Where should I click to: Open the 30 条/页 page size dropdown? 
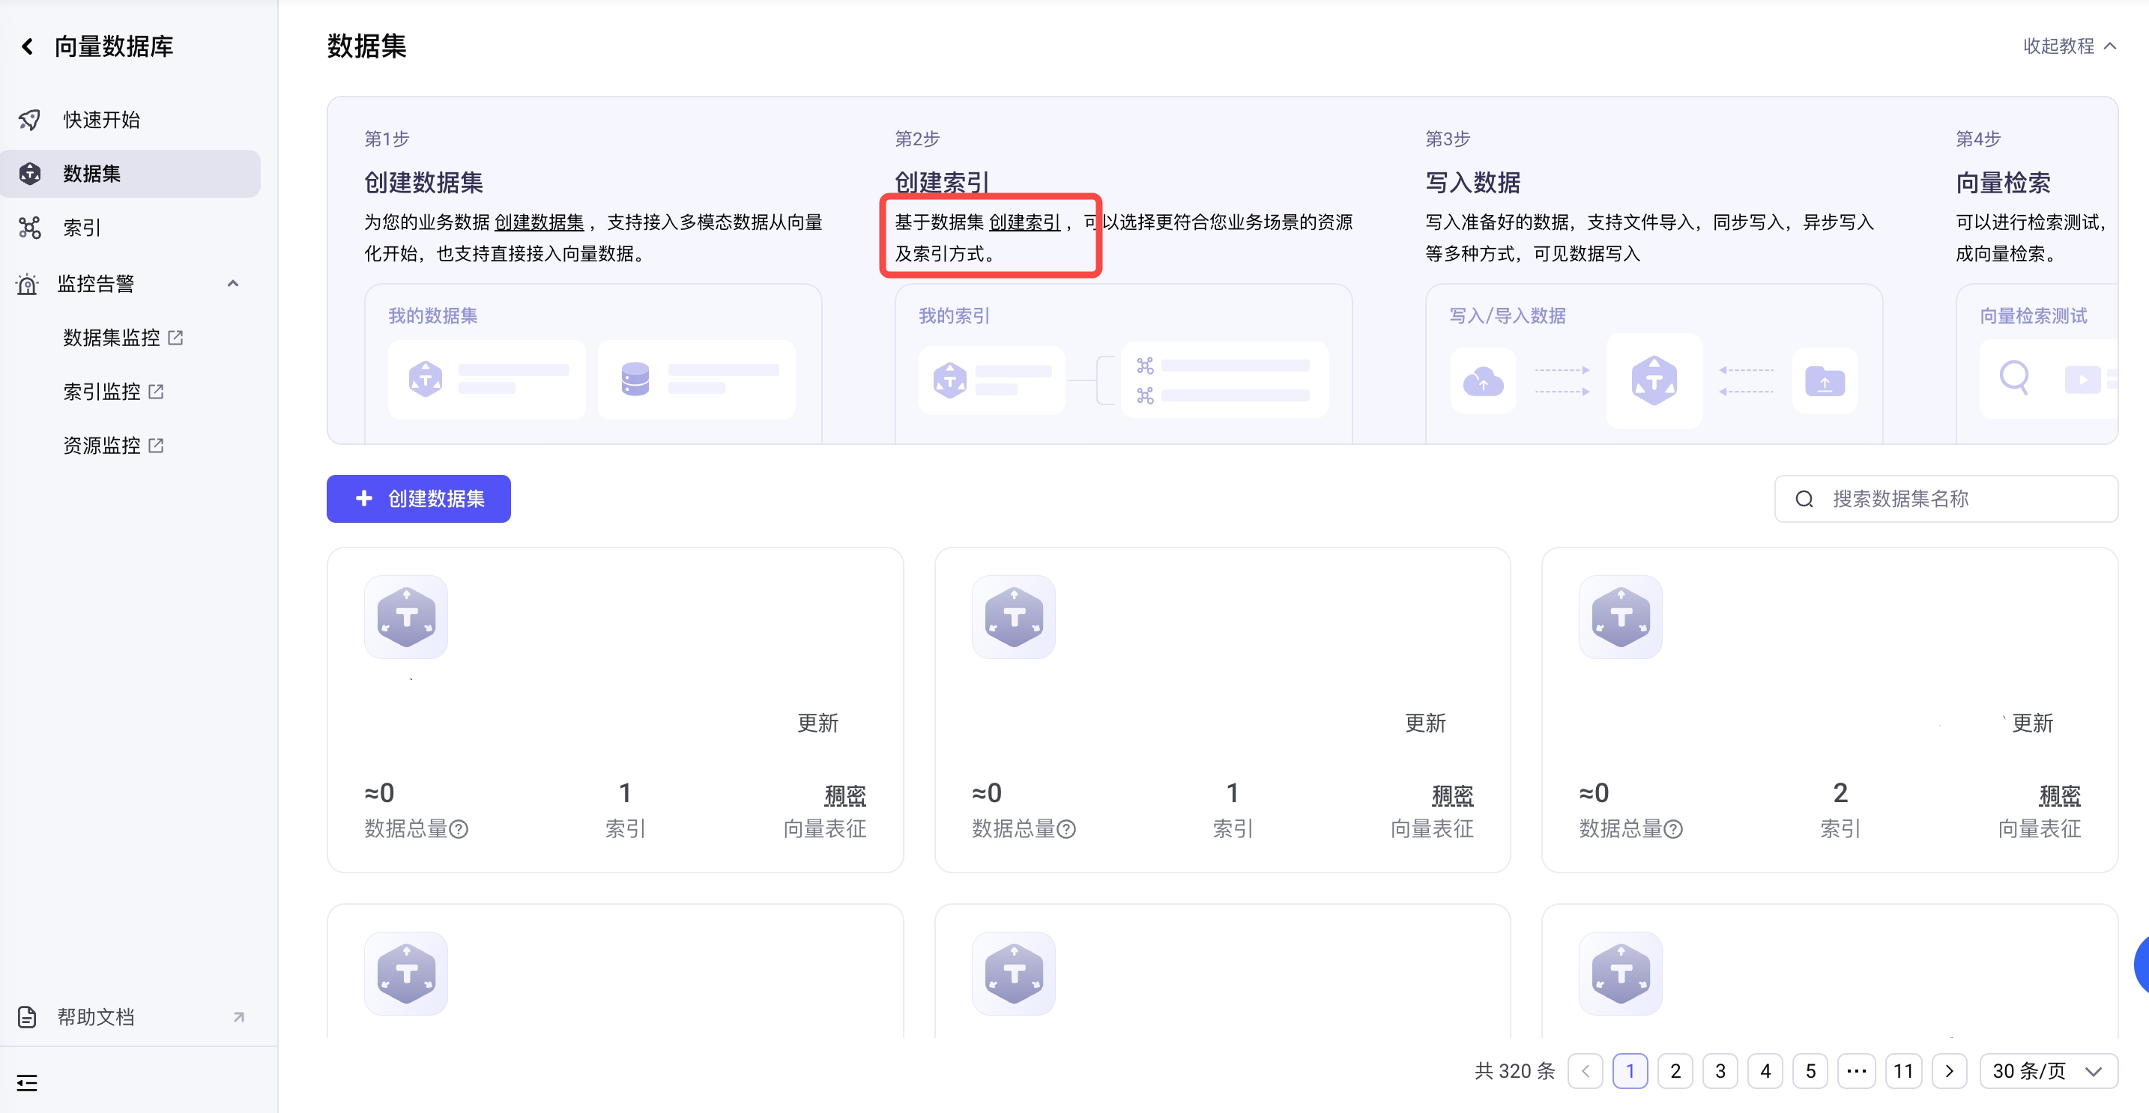click(2047, 1071)
